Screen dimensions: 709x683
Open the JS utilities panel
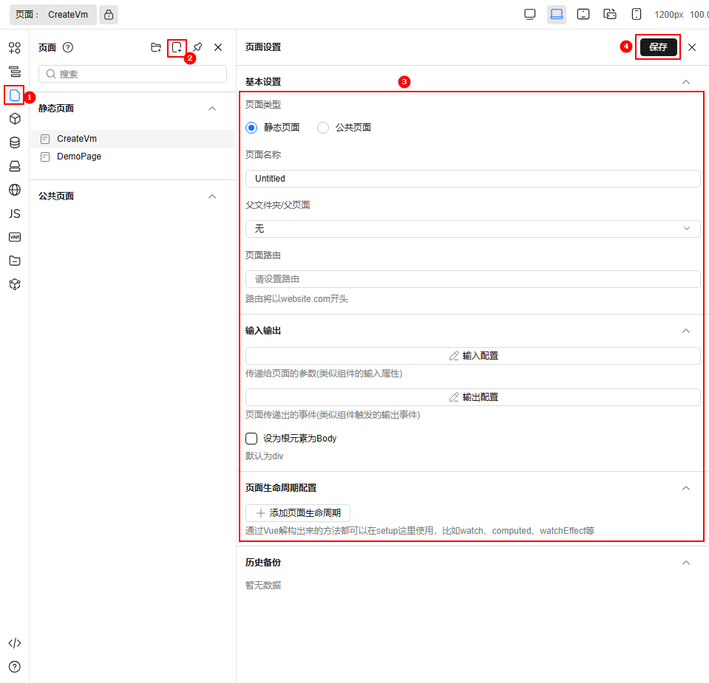14,213
